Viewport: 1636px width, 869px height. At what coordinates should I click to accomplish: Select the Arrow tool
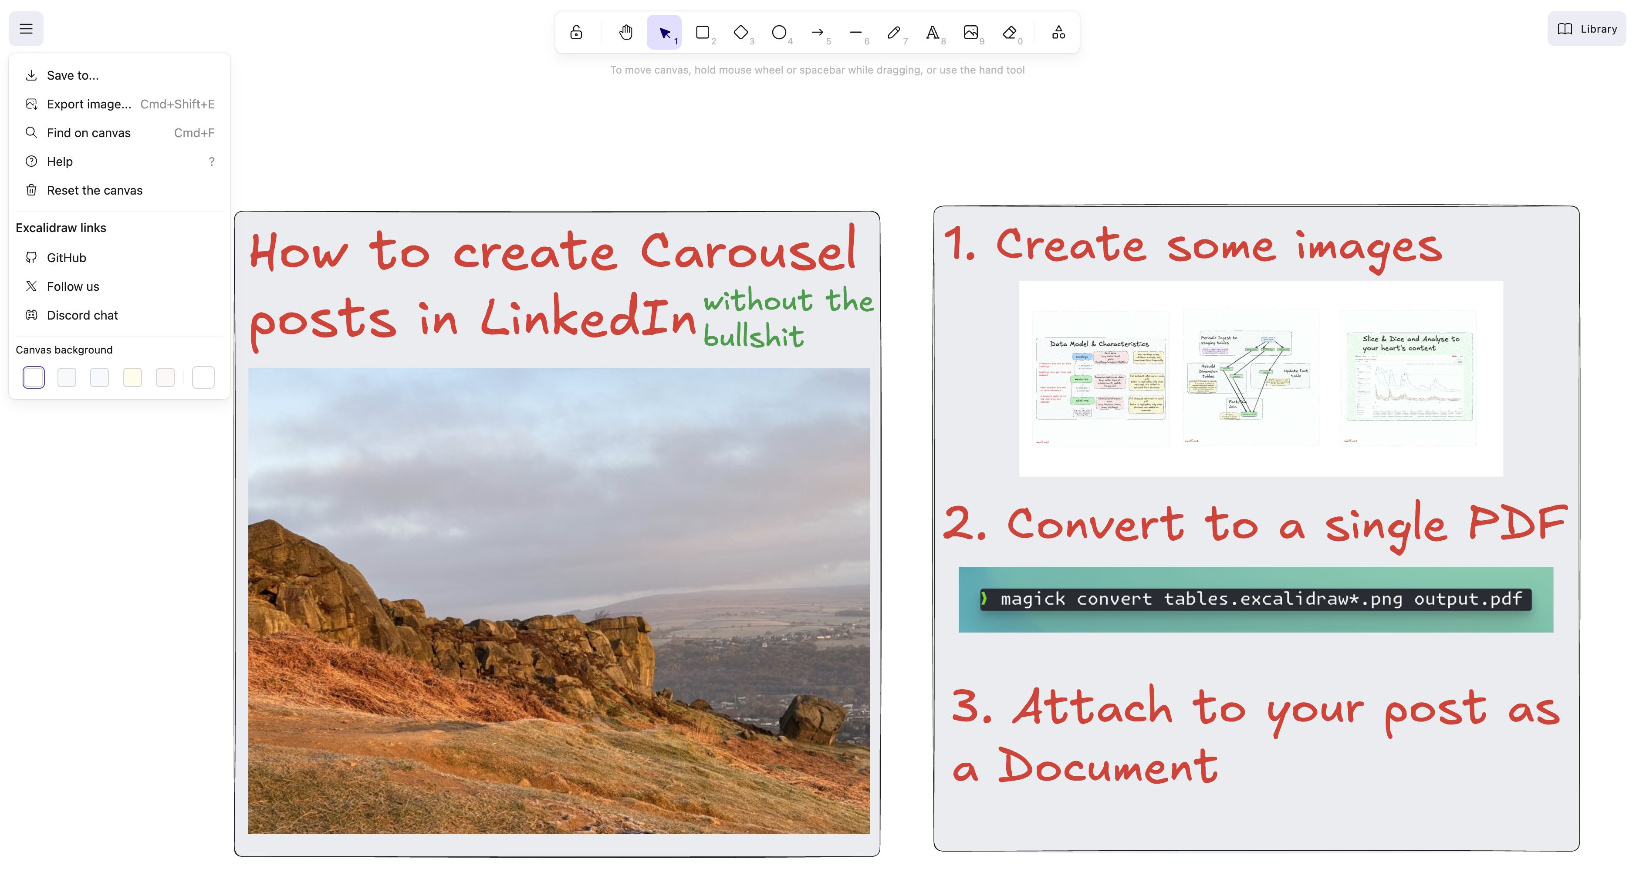click(x=818, y=32)
